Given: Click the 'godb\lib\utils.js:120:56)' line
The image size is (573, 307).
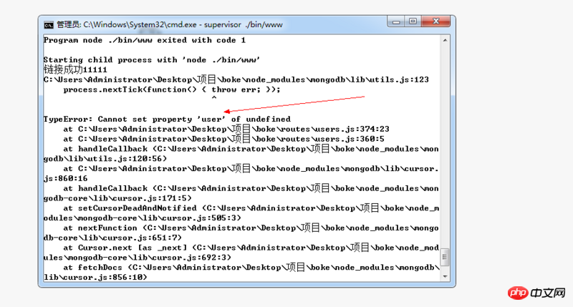Looking at the screenshot, I should pyautogui.click(x=105, y=158).
